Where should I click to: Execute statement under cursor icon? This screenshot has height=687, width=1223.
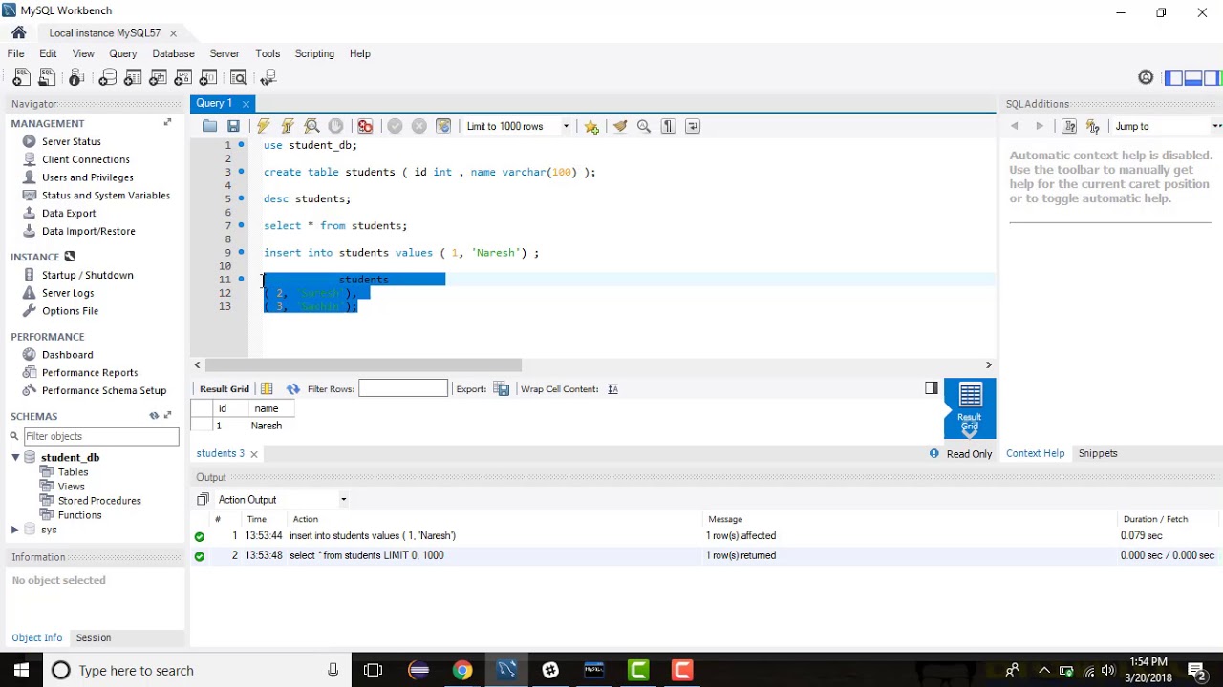click(287, 126)
